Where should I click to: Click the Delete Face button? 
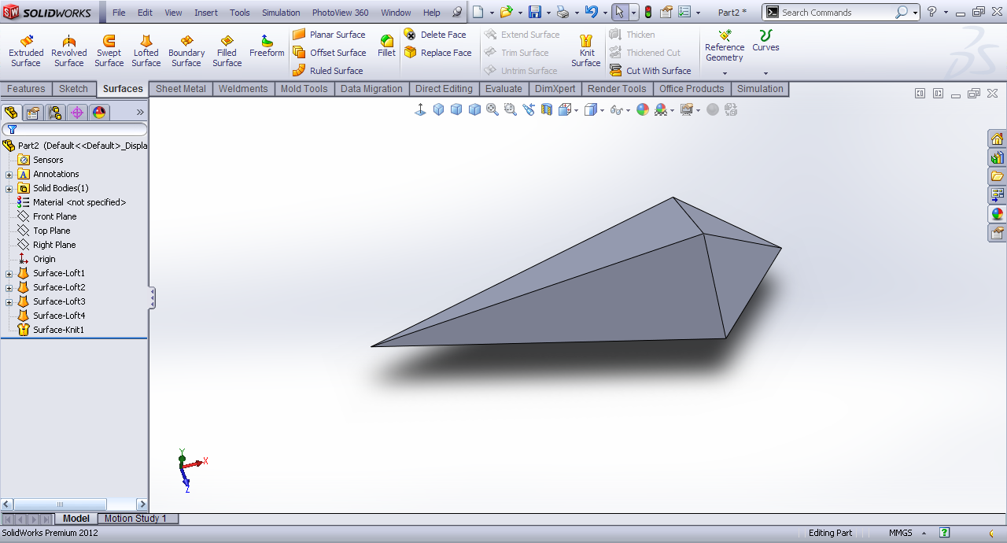[x=435, y=35]
